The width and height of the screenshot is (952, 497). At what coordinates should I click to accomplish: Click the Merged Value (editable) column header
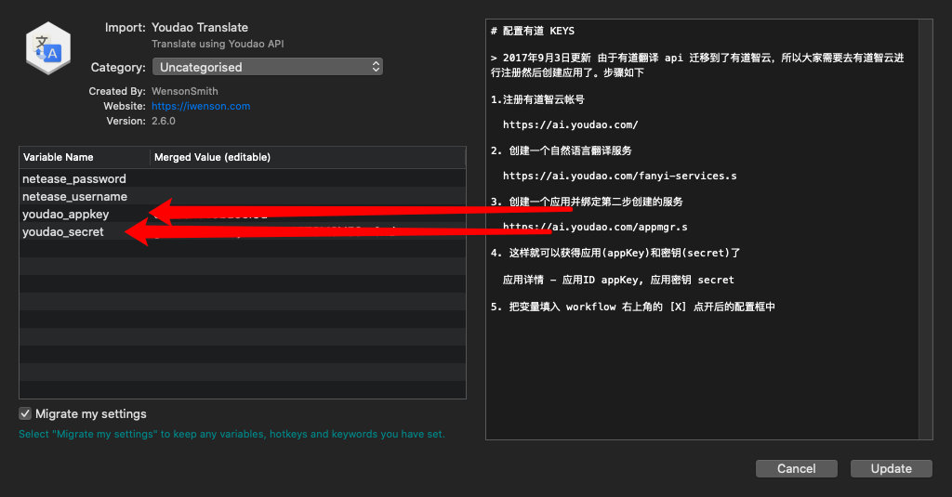click(308, 157)
